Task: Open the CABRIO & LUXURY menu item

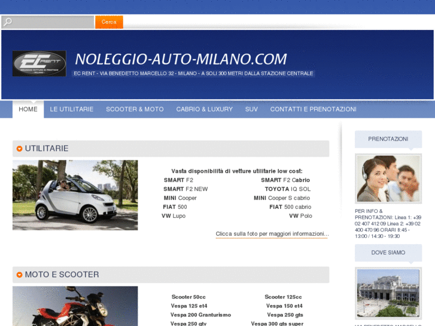Action: [x=205, y=109]
